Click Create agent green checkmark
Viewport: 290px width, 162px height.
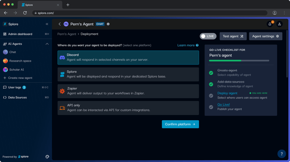(211, 73)
